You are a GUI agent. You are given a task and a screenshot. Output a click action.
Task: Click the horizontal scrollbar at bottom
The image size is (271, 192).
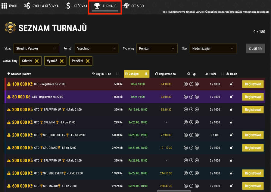point(174,191)
